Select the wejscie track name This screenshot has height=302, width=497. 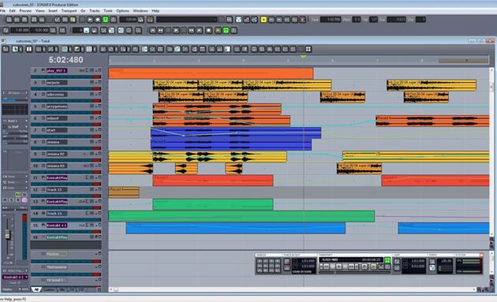pyautogui.click(x=57, y=82)
